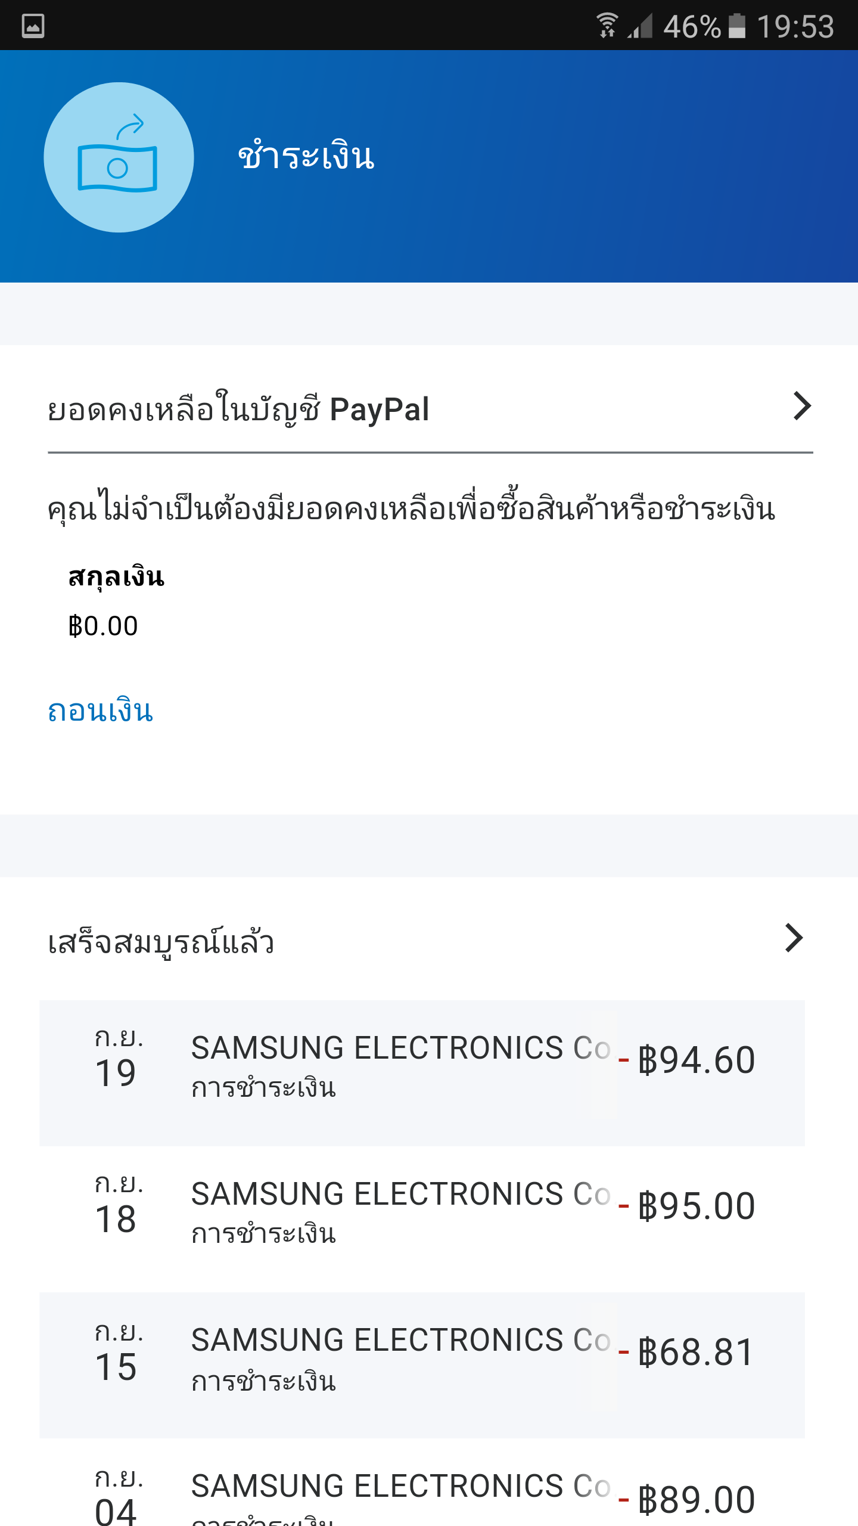Tap the send payment money icon
The width and height of the screenshot is (858, 1526).
pyautogui.click(x=119, y=157)
